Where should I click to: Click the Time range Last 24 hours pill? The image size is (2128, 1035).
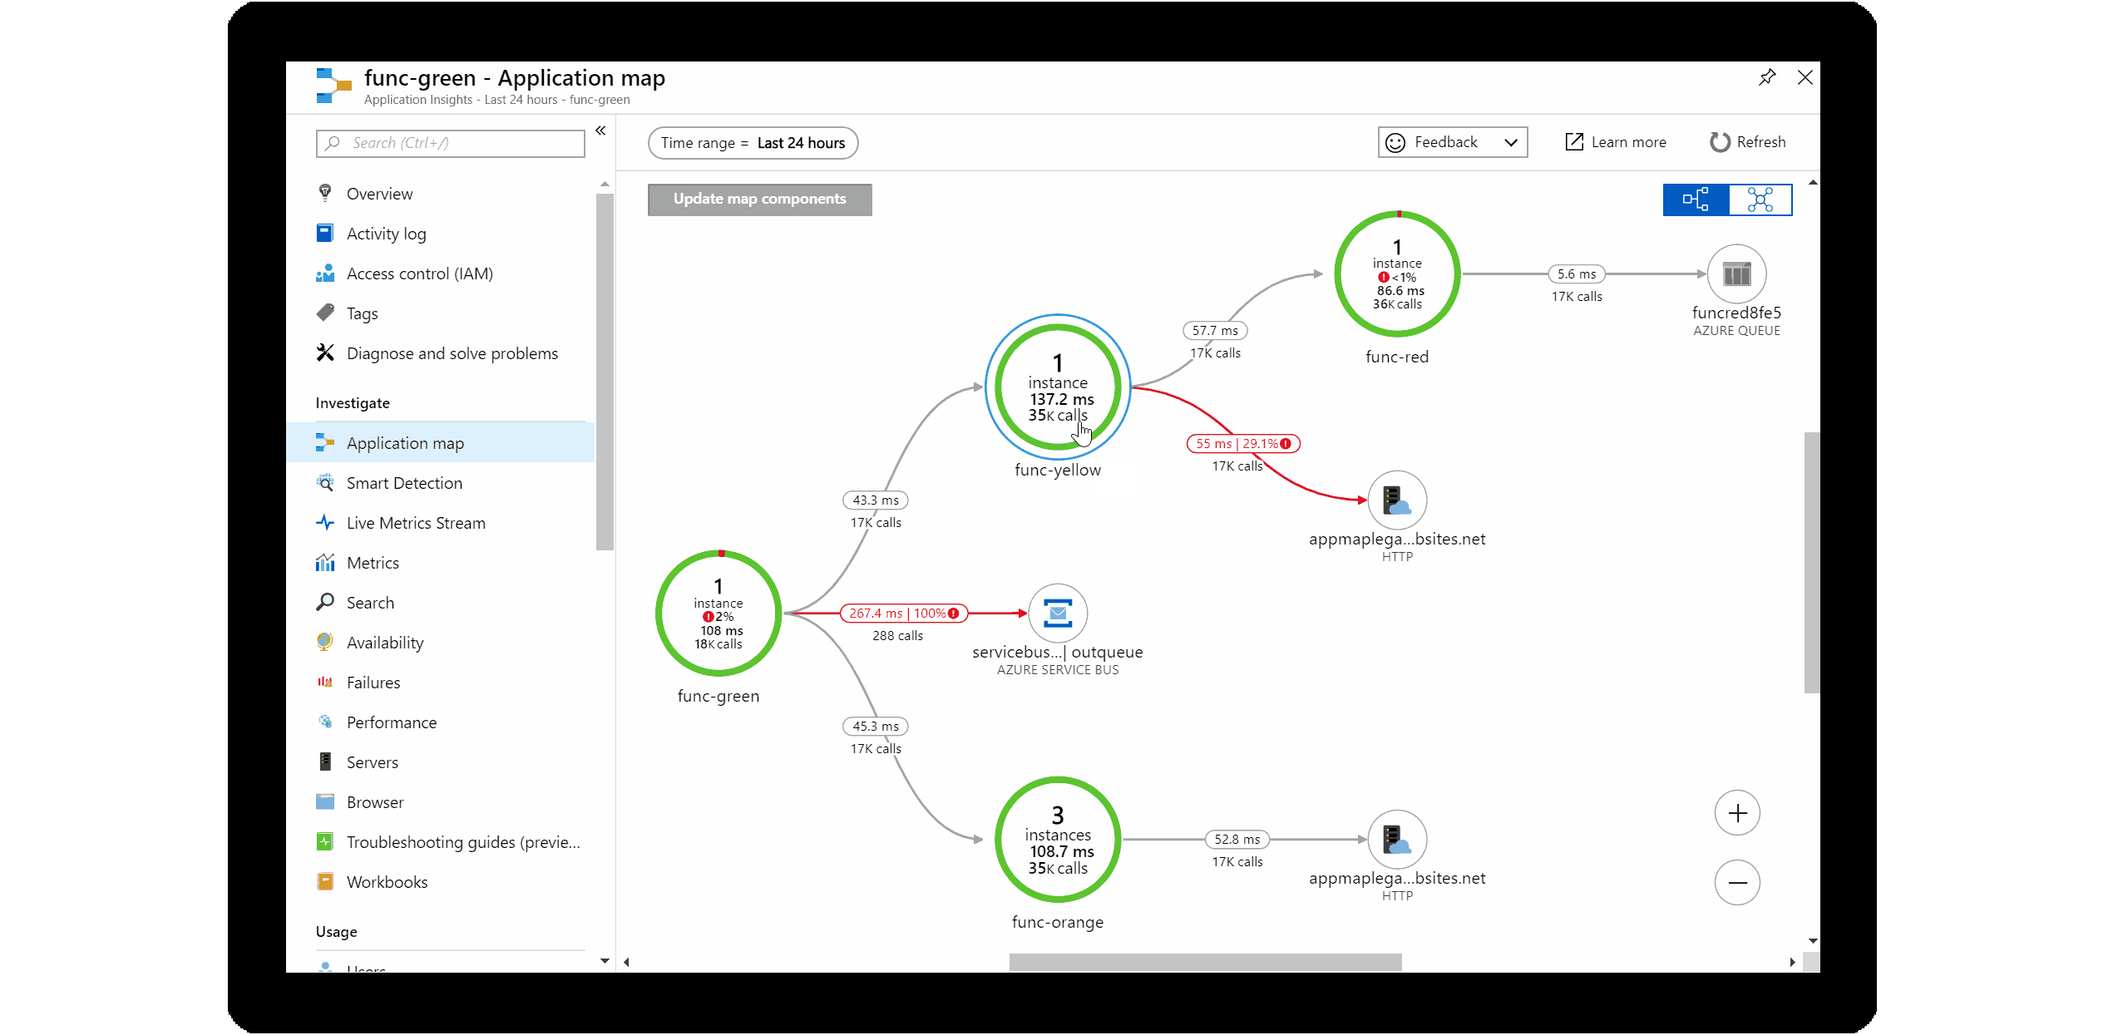tap(753, 143)
